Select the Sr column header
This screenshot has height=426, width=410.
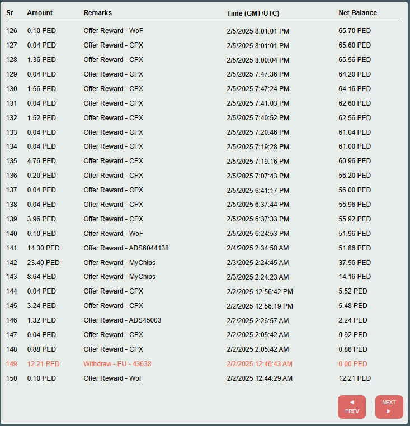tap(10, 13)
